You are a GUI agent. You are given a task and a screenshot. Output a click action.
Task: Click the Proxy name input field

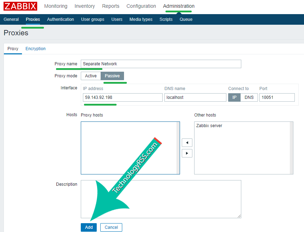(161, 64)
